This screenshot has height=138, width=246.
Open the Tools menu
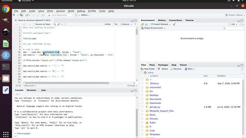(x=102, y=11)
